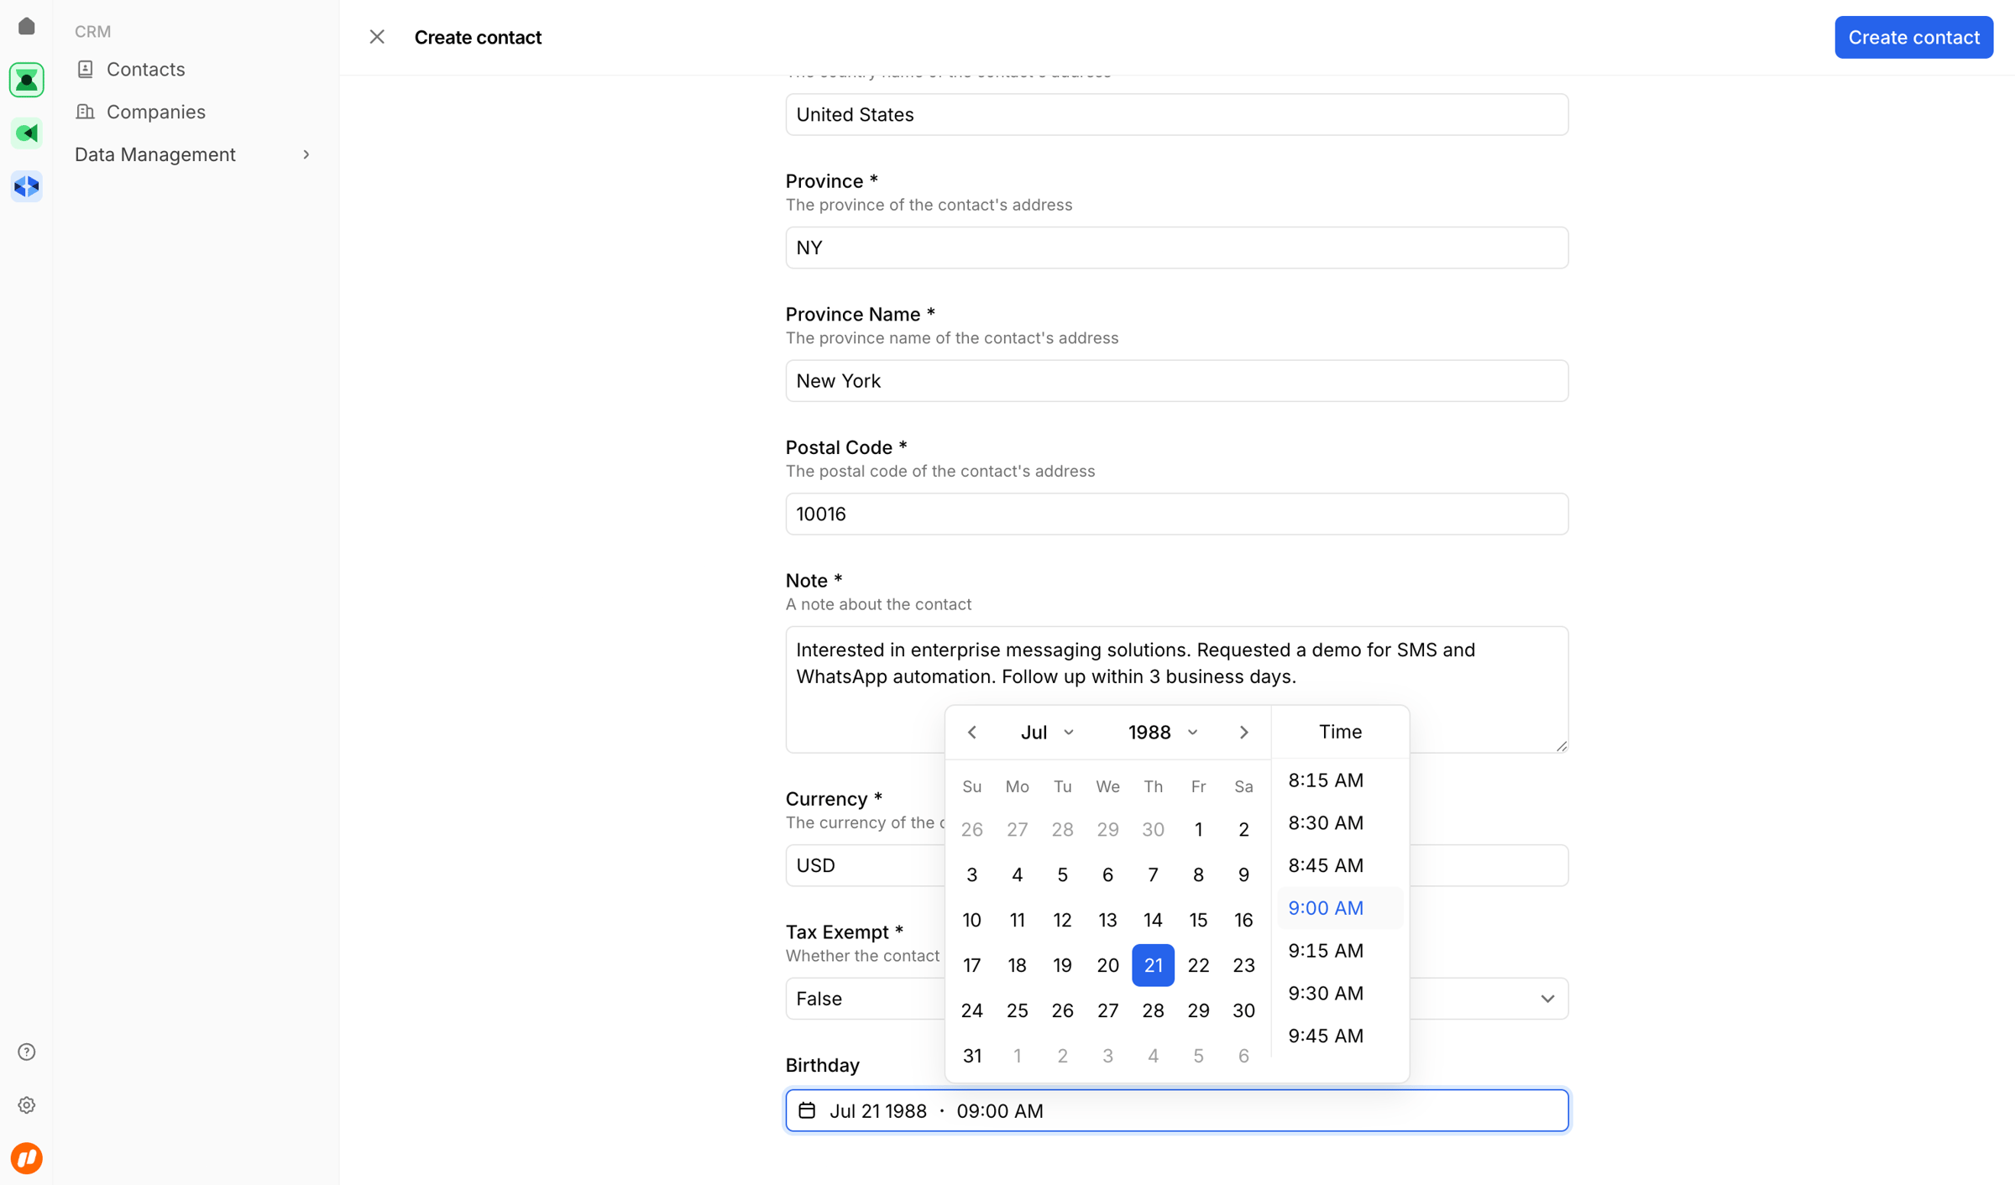
Task: Select July 19 in the calendar
Action: (1062, 965)
